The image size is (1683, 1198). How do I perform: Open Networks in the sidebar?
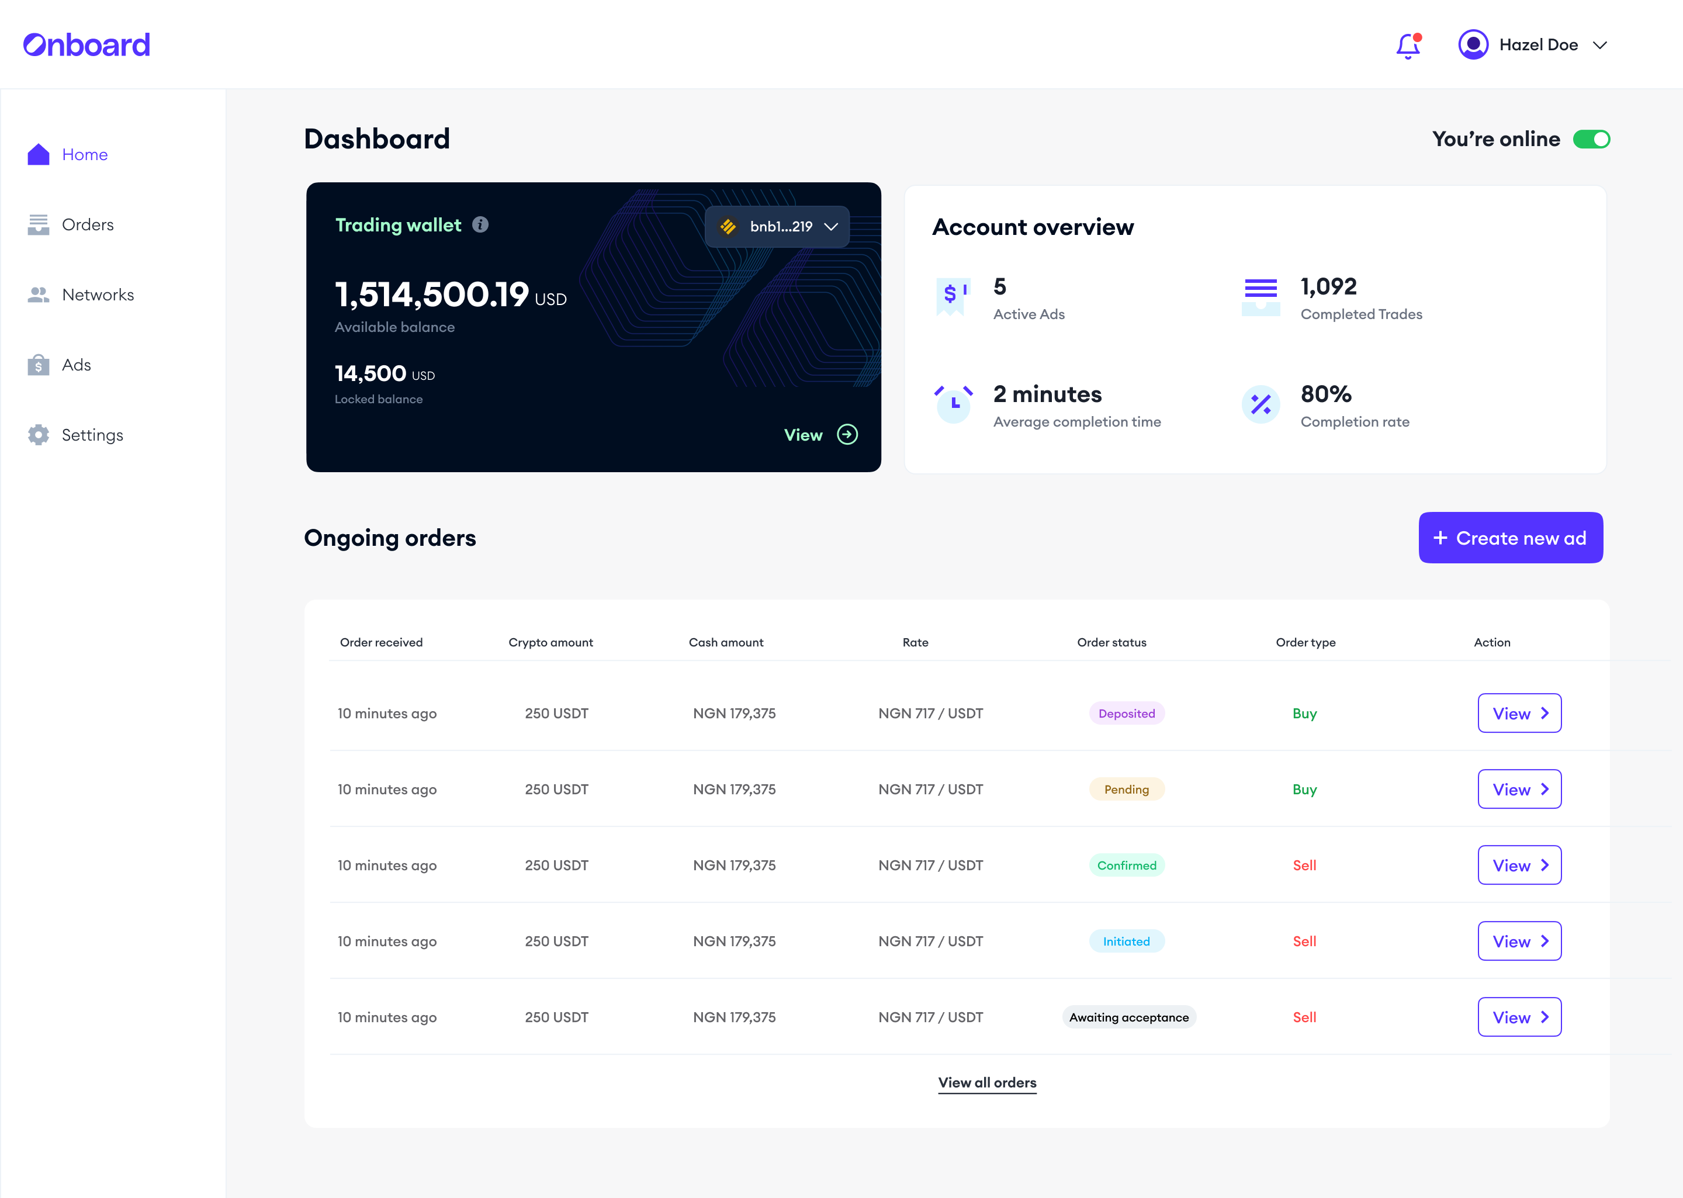click(x=81, y=295)
